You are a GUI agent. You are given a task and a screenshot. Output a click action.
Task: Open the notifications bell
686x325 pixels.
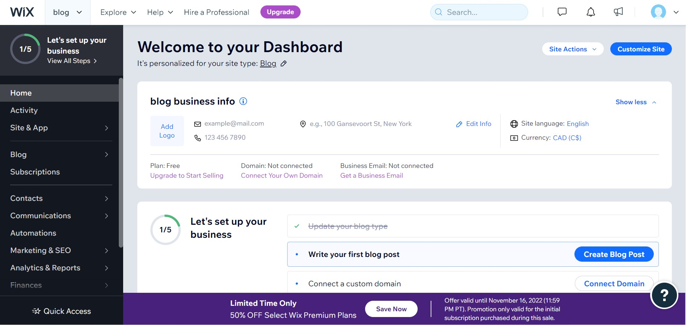[x=591, y=12]
